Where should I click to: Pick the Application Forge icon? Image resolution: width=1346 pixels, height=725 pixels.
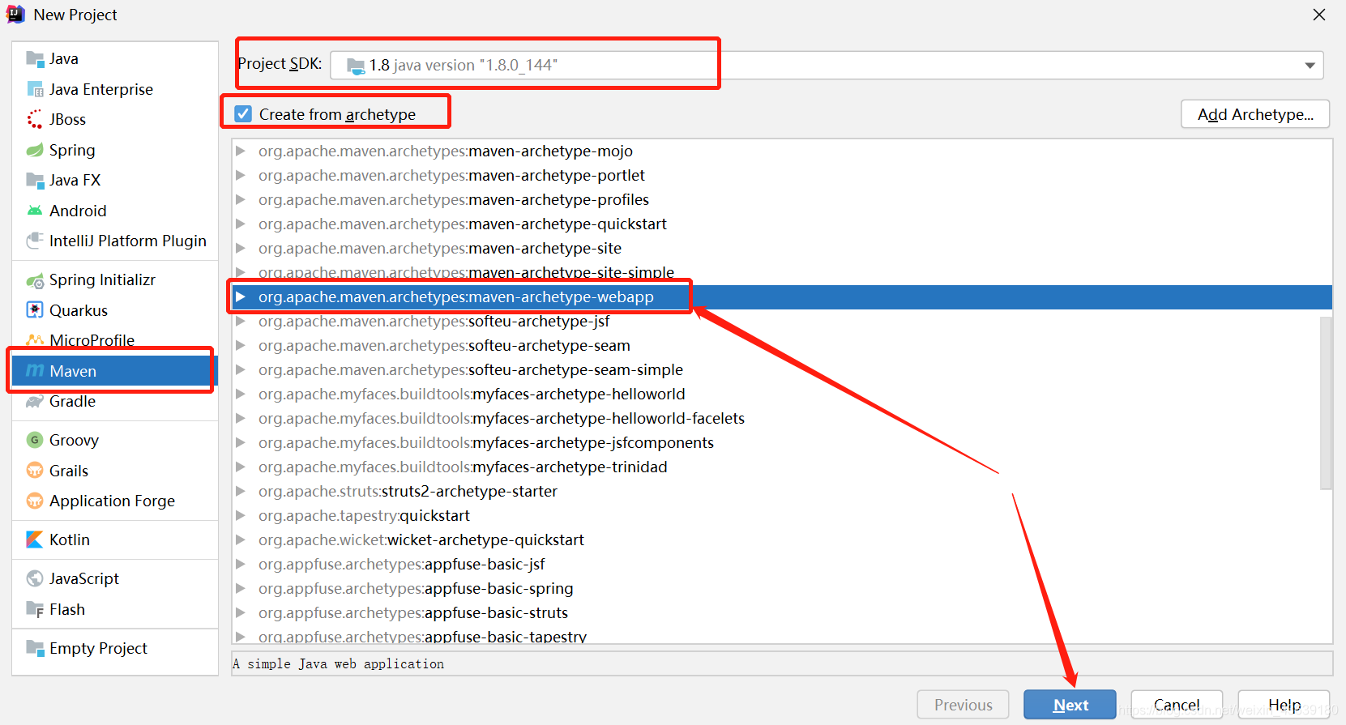pos(35,501)
